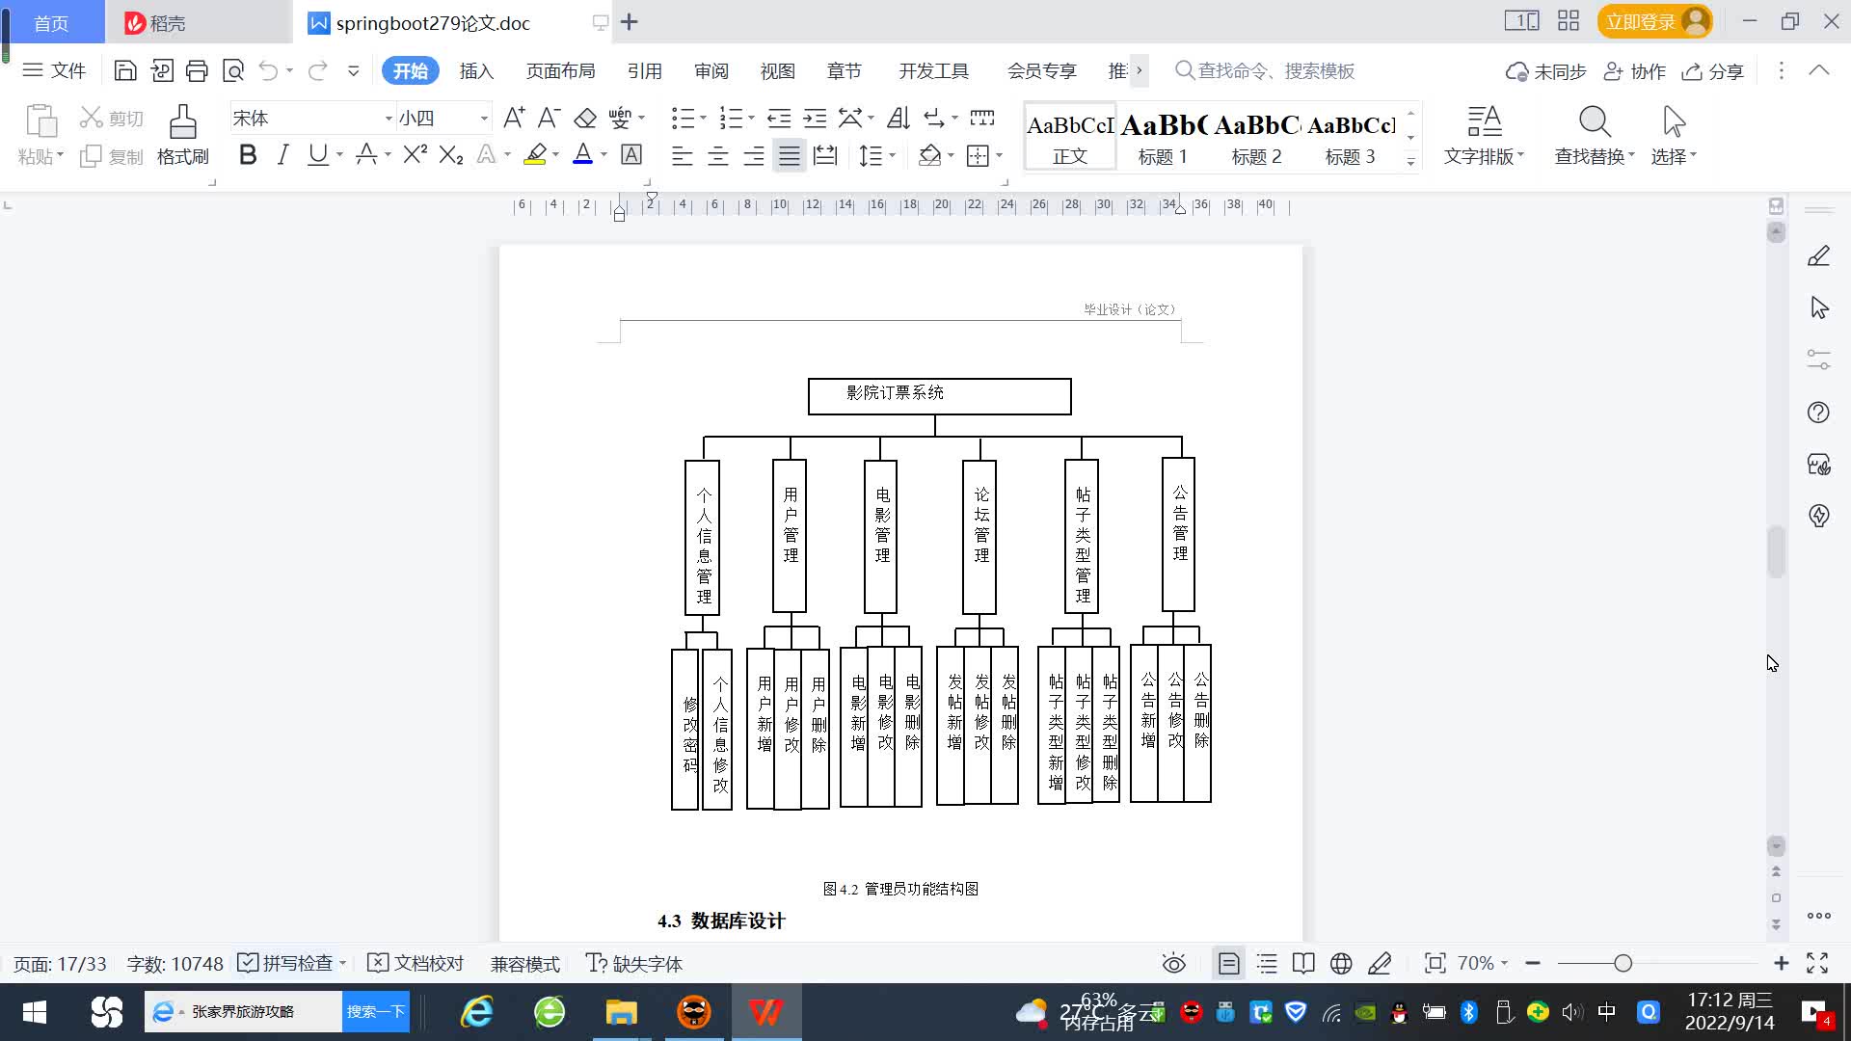
Task: Decrease font size with A- icon
Action: coord(549,118)
